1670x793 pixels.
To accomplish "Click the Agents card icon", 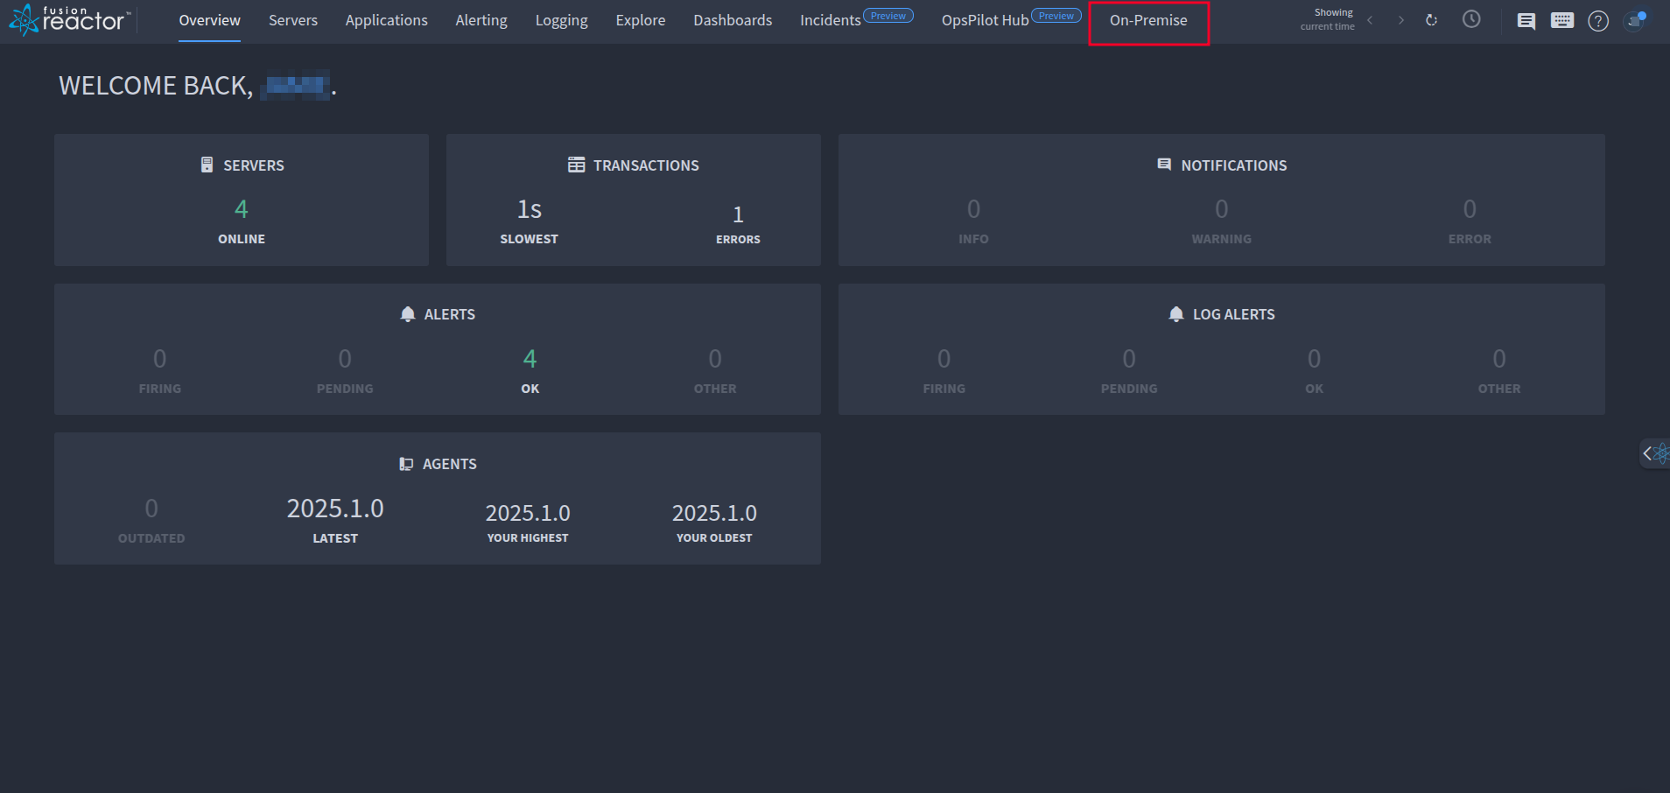I will [x=406, y=463].
